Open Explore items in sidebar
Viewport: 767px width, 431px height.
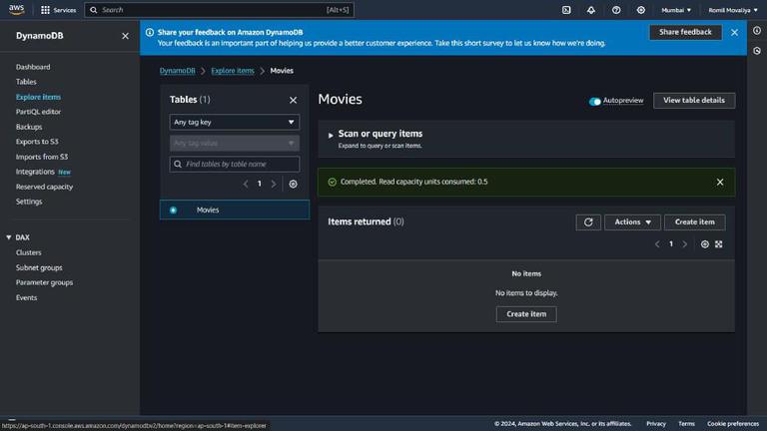tap(38, 97)
